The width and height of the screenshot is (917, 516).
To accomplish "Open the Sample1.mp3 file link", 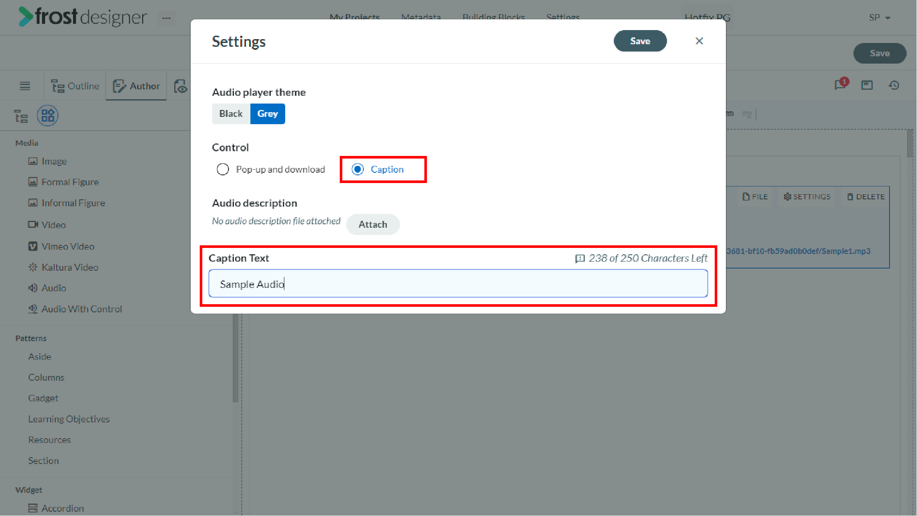I will point(798,251).
